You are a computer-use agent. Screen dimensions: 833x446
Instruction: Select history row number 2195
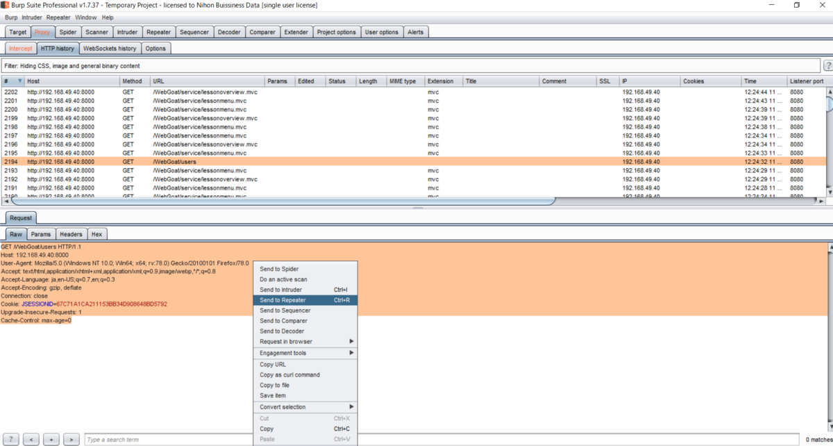[x=413, y=153]
